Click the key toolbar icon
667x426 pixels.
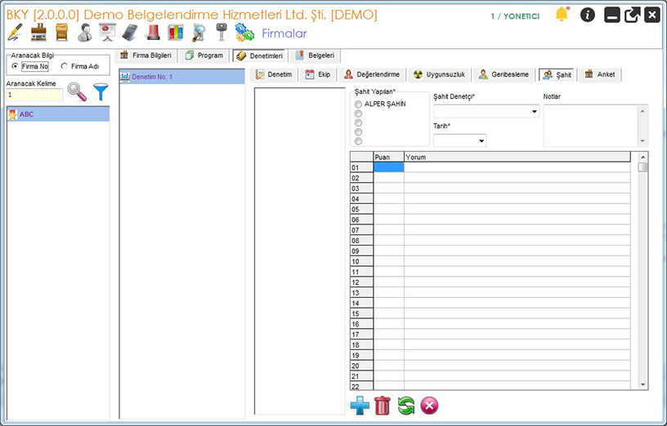(222, 33)
